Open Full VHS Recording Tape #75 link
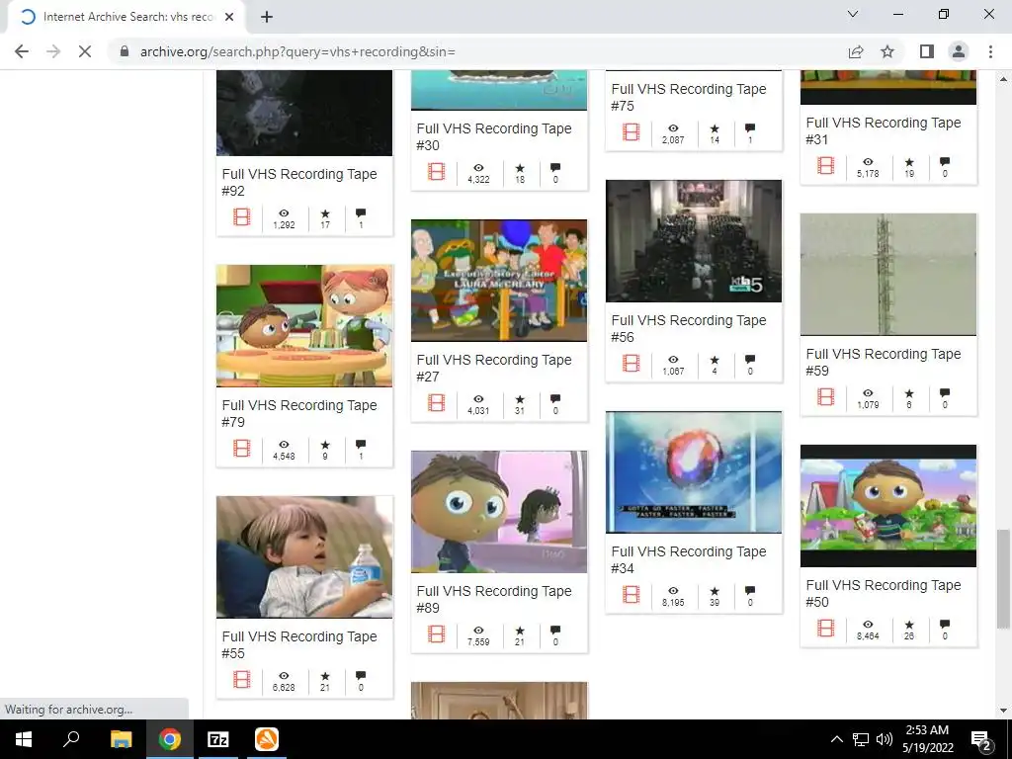The image size is (1012, 759). (x=689, y=98)
